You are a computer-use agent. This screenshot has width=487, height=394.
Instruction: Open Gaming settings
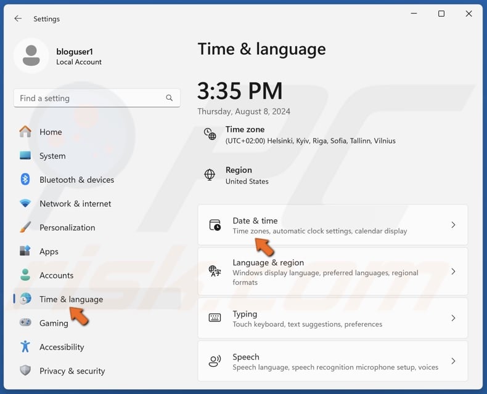click(x=97, y=323)
